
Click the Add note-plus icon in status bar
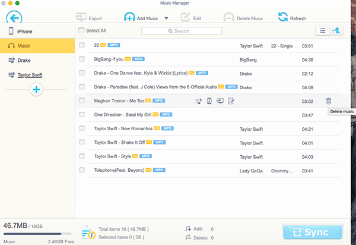click(188, 228)
